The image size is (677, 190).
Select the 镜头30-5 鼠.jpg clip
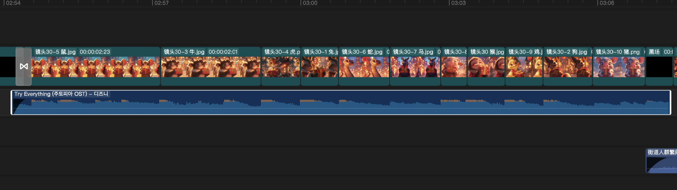pos(96,66)
